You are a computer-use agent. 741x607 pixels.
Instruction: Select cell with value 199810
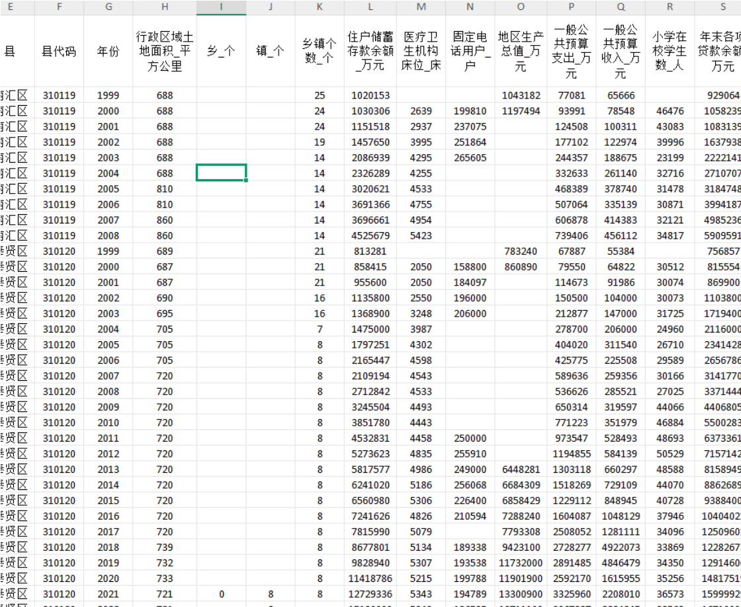(470, 111)
